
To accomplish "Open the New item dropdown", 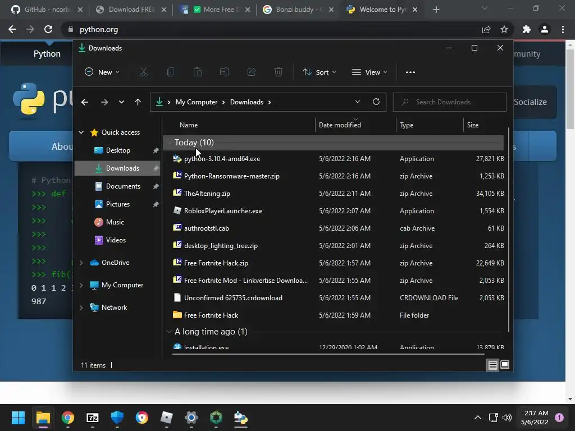I will tap(102, 72).
